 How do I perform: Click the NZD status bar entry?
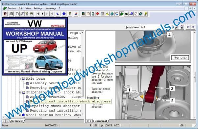point(116,125)
